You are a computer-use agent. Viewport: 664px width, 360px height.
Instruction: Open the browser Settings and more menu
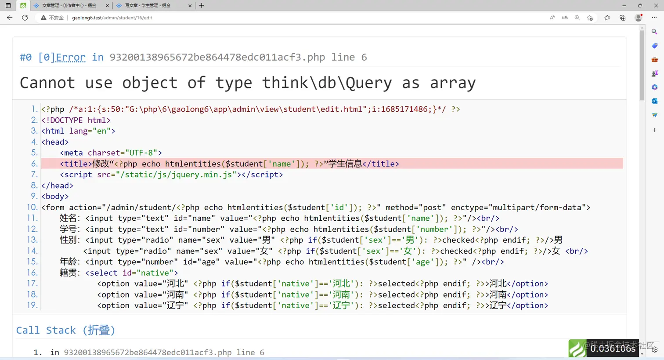(654, 18)
